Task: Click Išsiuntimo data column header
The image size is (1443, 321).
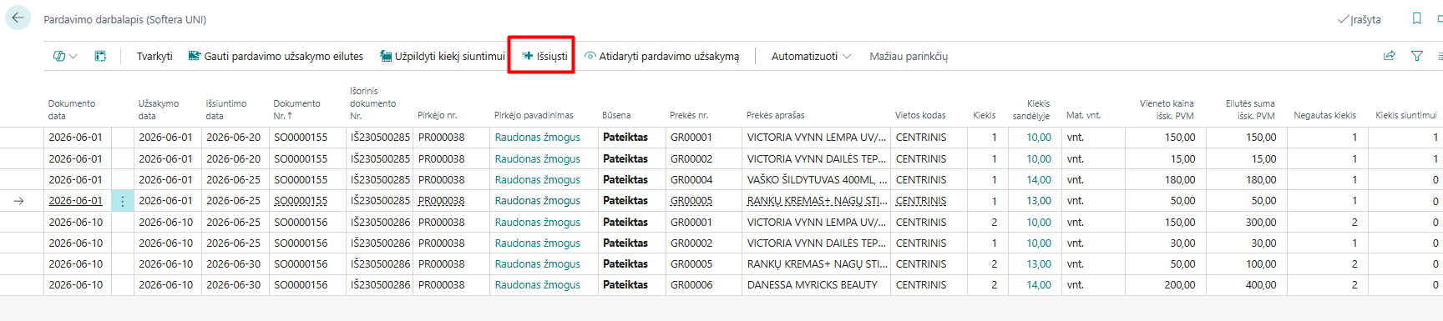Action: [x=226, y=109]
